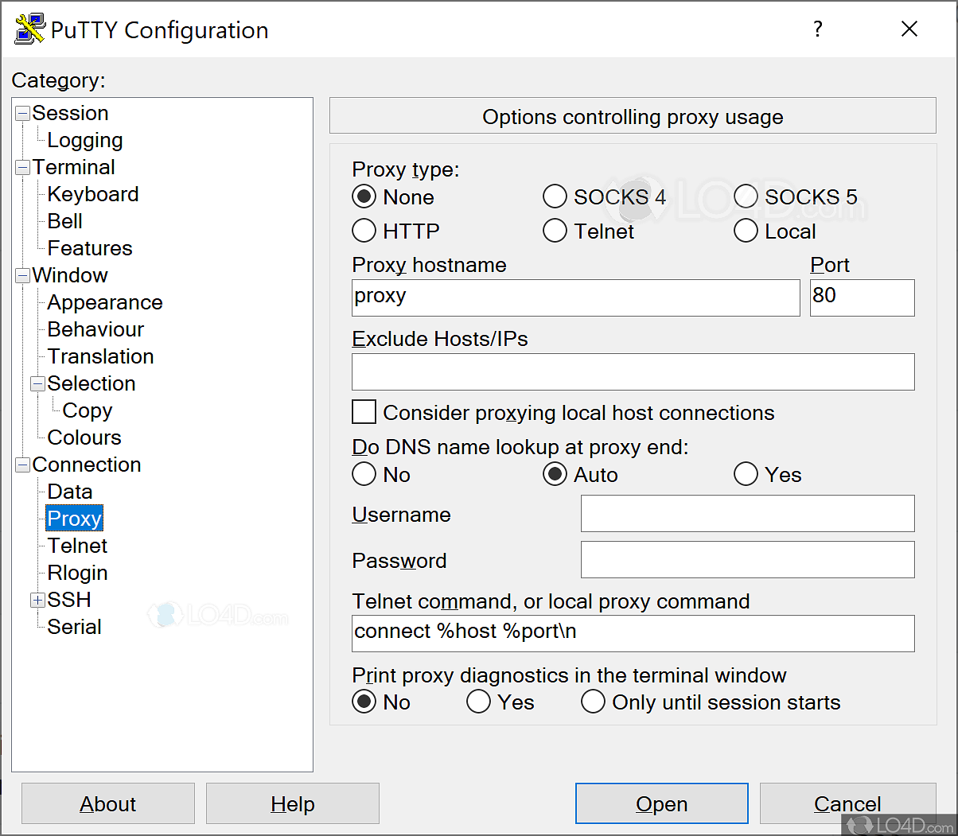Image resolution: width=958 pixels, height=836 pixels.
Task: Navigate to the Colours settings
Action: 84,437
